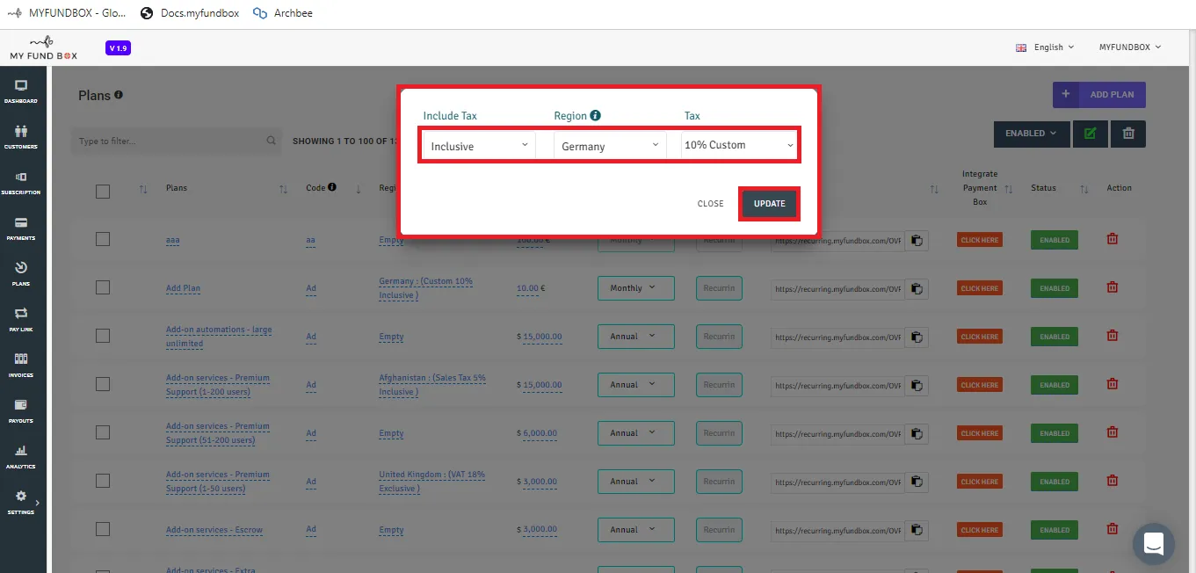Viewport: 1196px width, 573px height.
Task: Open the Pay Link sidebar icon
Action: (21, 313)
